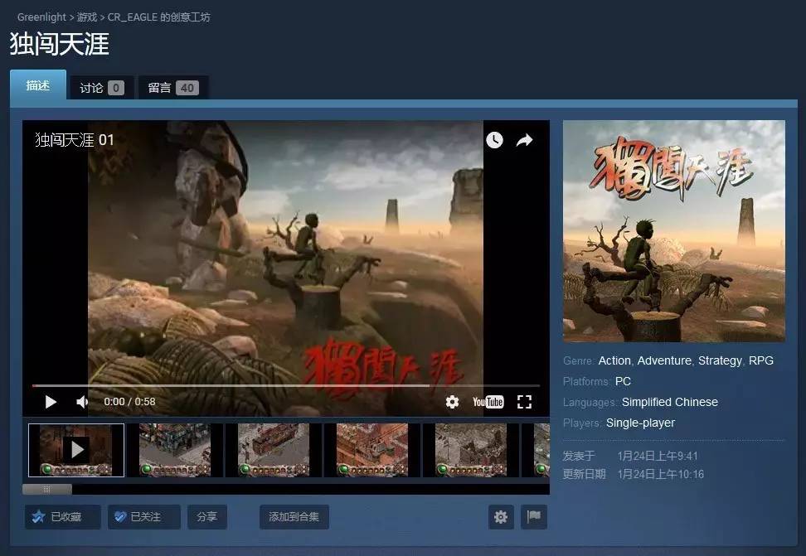Click the thumbnail strip scrollbar handle
The width and height of the screenshot is (806, 556).
pyautogui.click(x=47, y=489)
